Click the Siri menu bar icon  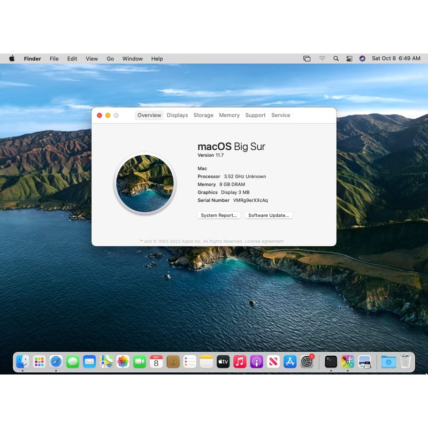coord(362,59)
